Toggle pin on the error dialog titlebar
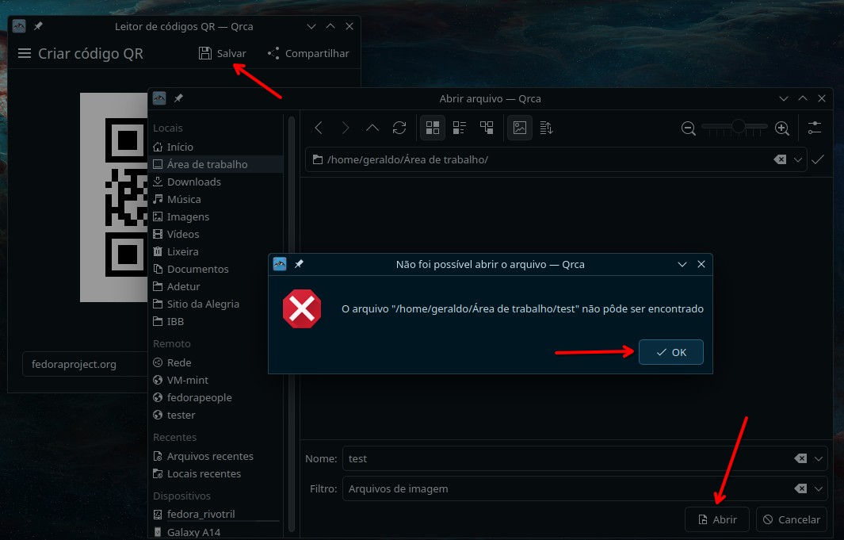 pos(299,264)
